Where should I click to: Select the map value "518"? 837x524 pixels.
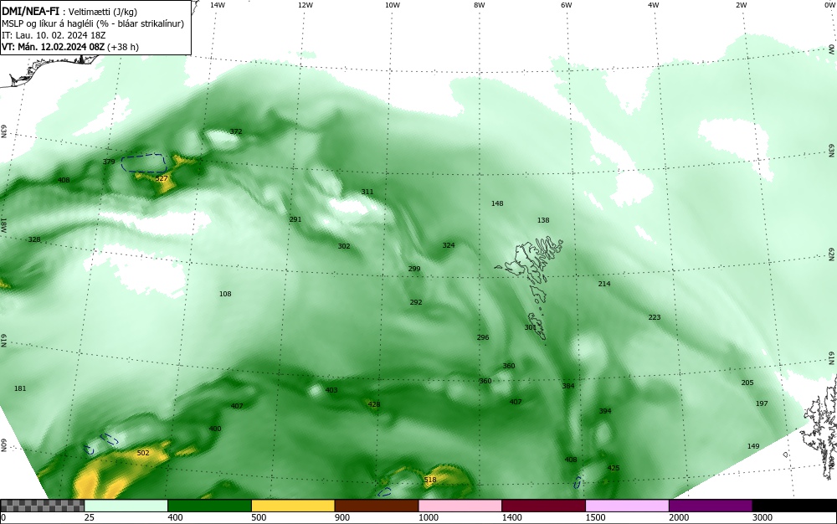430,480
